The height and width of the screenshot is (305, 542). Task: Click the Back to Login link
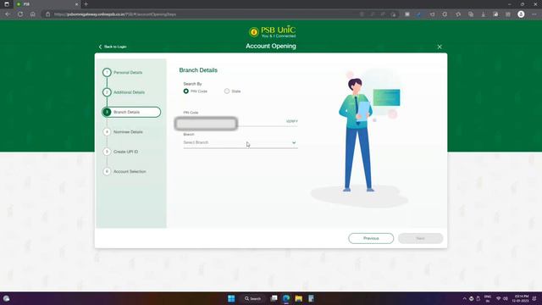(113, 47)
